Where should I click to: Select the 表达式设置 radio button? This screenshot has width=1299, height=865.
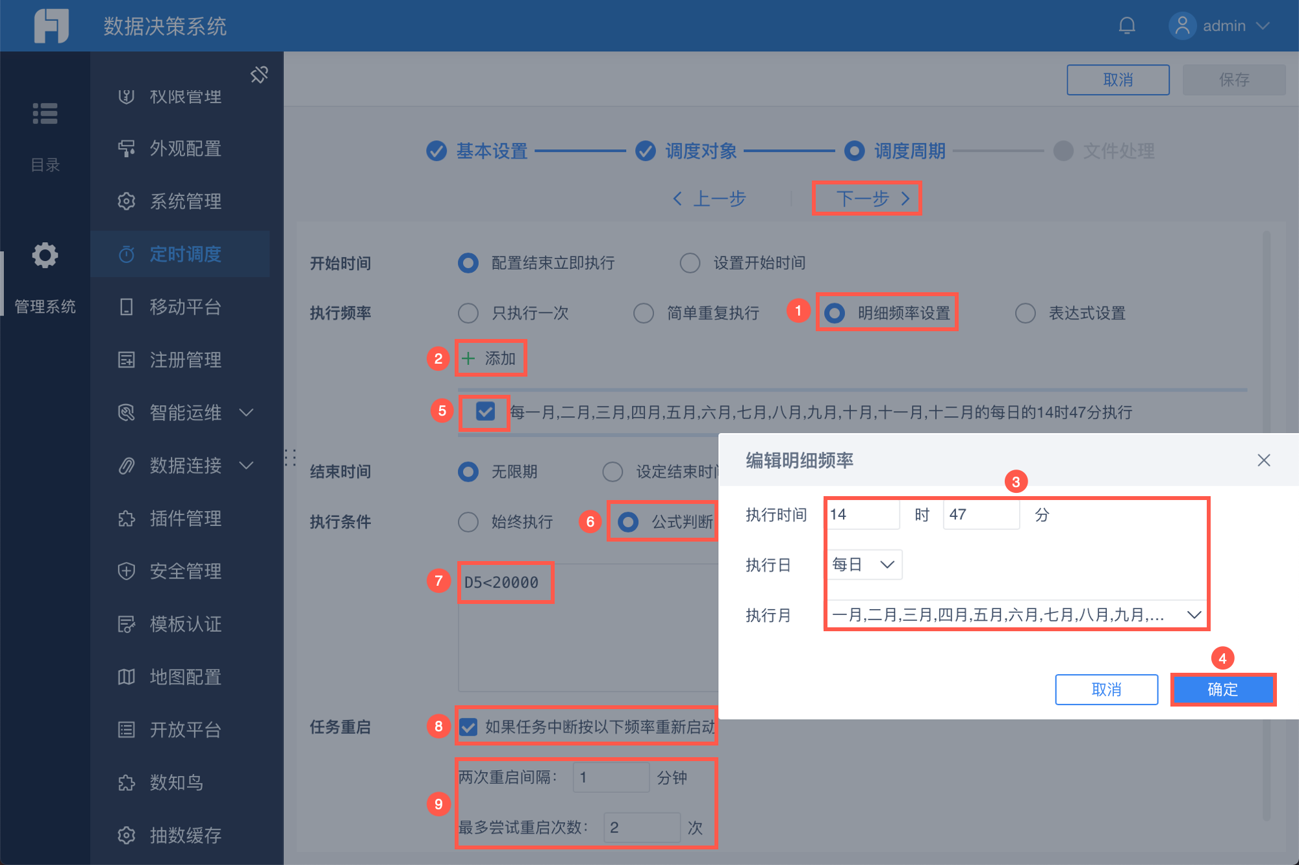coord(1026,314)
